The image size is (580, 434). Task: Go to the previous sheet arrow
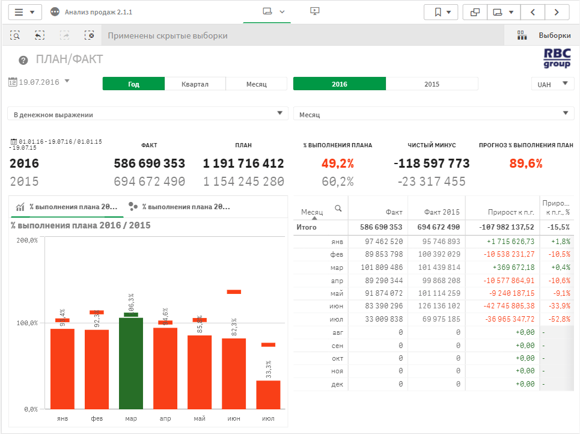tap(533, 12)
